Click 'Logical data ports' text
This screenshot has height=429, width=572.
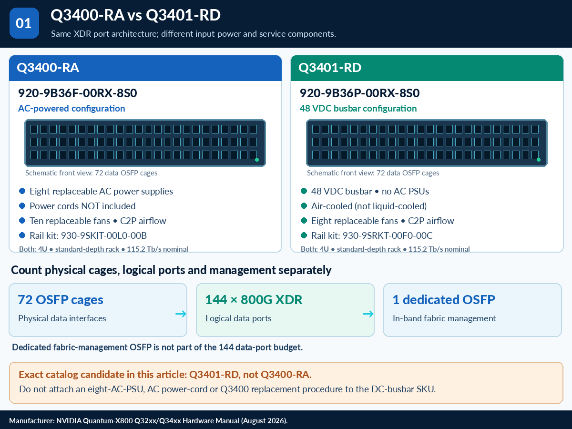(x=238, y=318)
